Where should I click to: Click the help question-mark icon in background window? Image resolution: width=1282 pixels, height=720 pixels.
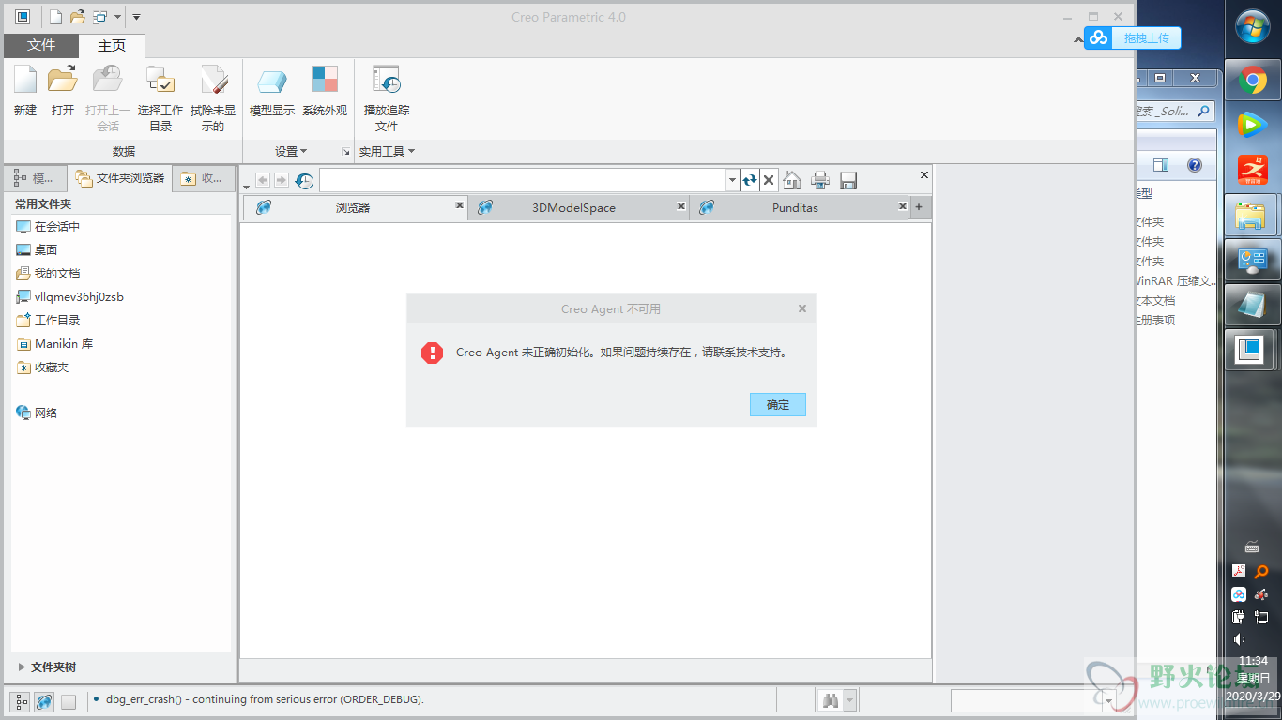(x=1195, y=165)
